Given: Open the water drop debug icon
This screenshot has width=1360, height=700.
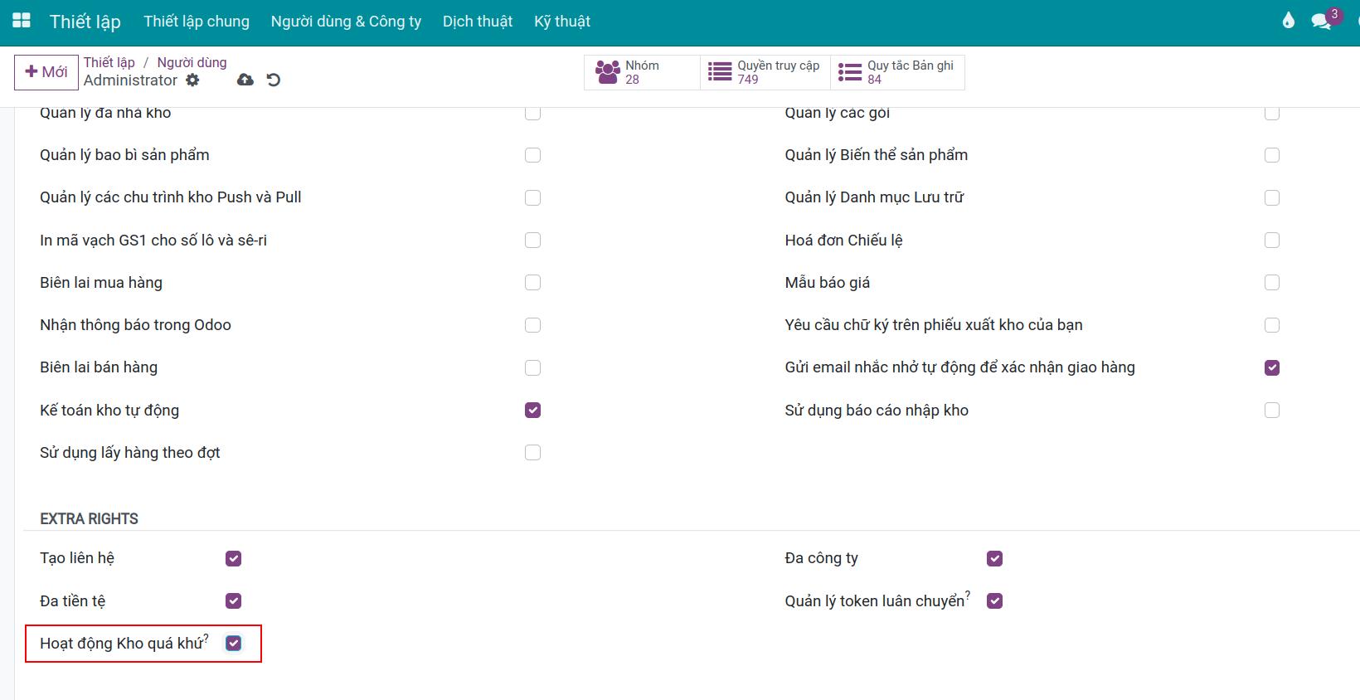Looking at the screenshot, I should coord(1288,21).
